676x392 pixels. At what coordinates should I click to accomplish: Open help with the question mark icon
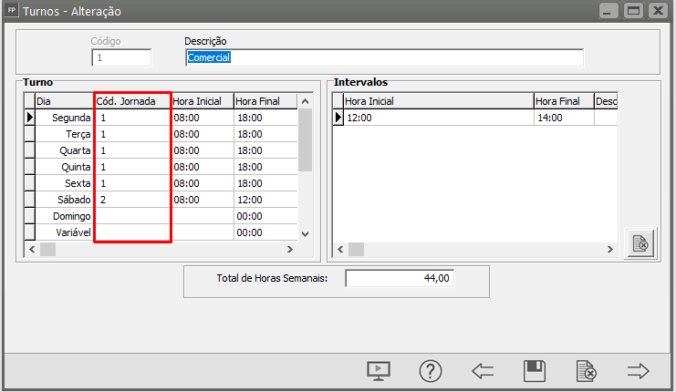click(431, 371)
